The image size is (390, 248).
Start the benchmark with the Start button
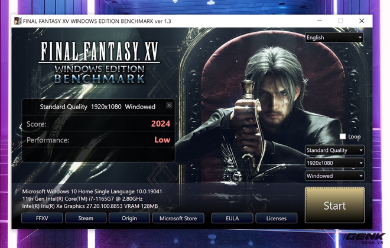pyautogui.click(x=335, y=206)
